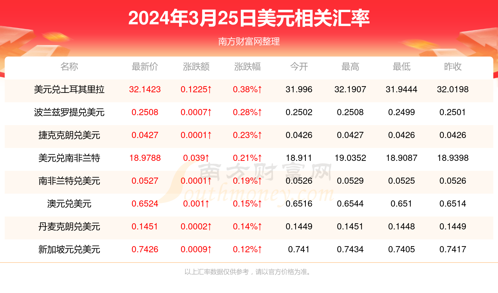
Task: Click the row name 南非兰特兑美元
Action: 69,181
